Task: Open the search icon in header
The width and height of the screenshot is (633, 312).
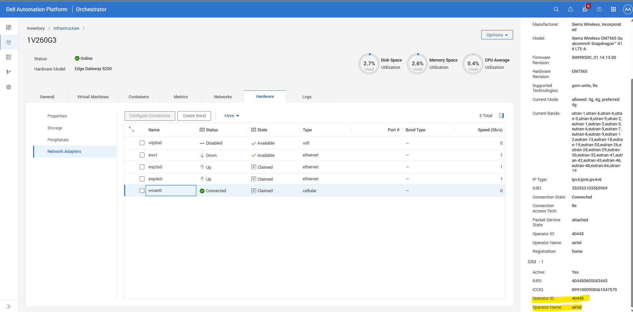Action: pyautogui.click(x=556, y=9)
